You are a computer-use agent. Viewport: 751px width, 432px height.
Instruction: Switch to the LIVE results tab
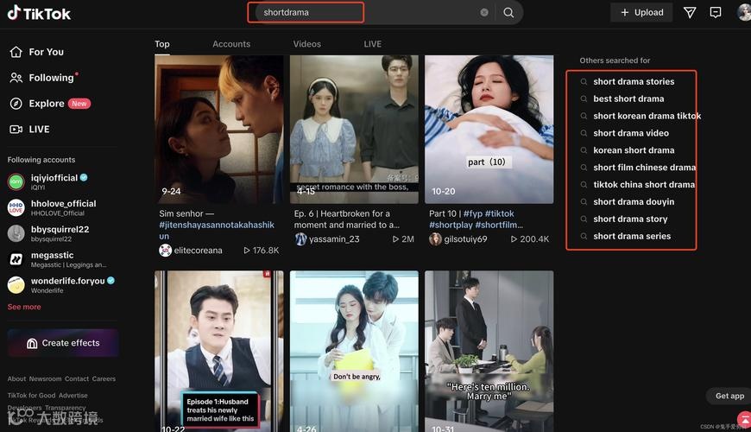(373, 44)
